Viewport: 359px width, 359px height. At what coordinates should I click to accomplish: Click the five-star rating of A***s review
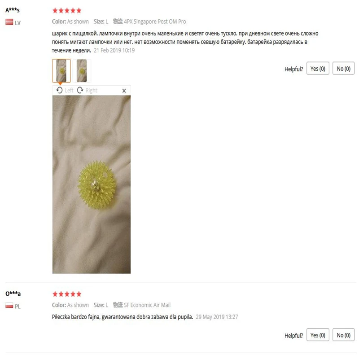[x=67, y=10]
